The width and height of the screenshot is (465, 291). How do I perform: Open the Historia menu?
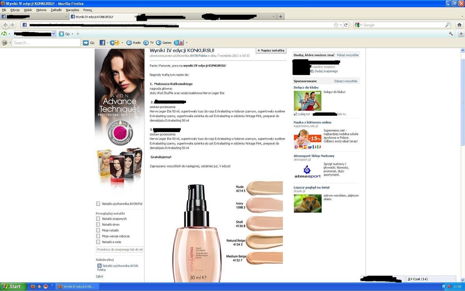[41, 10]
